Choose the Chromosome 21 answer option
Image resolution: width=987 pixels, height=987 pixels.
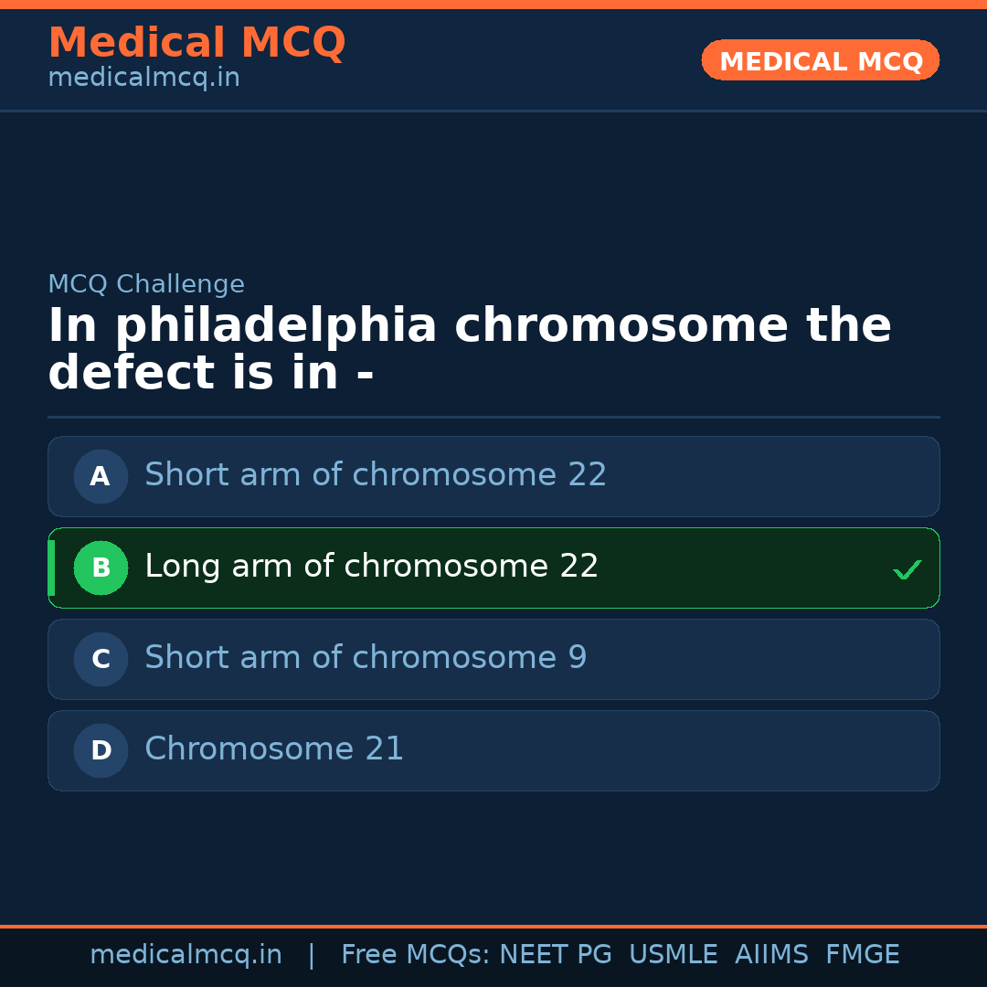click(x=274, y=749)
